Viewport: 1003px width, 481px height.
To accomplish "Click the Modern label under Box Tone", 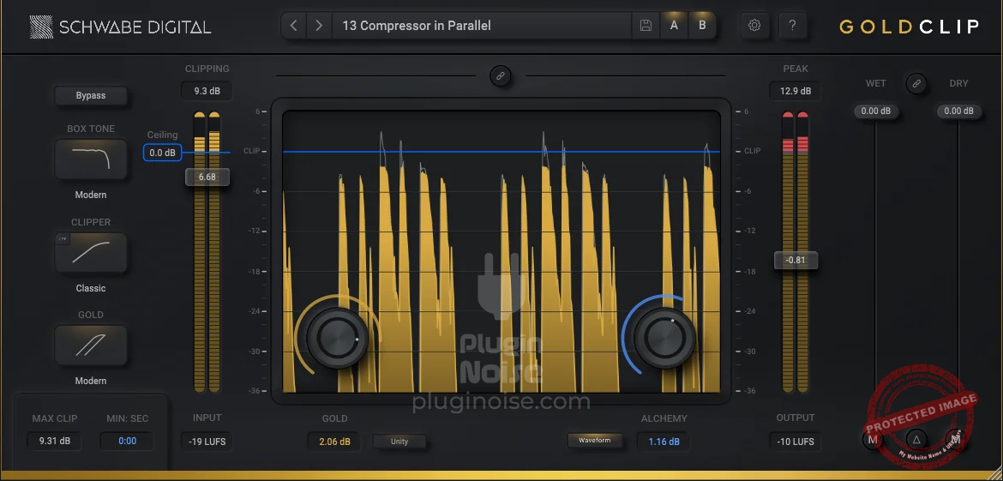I will (x=91, y=195).
